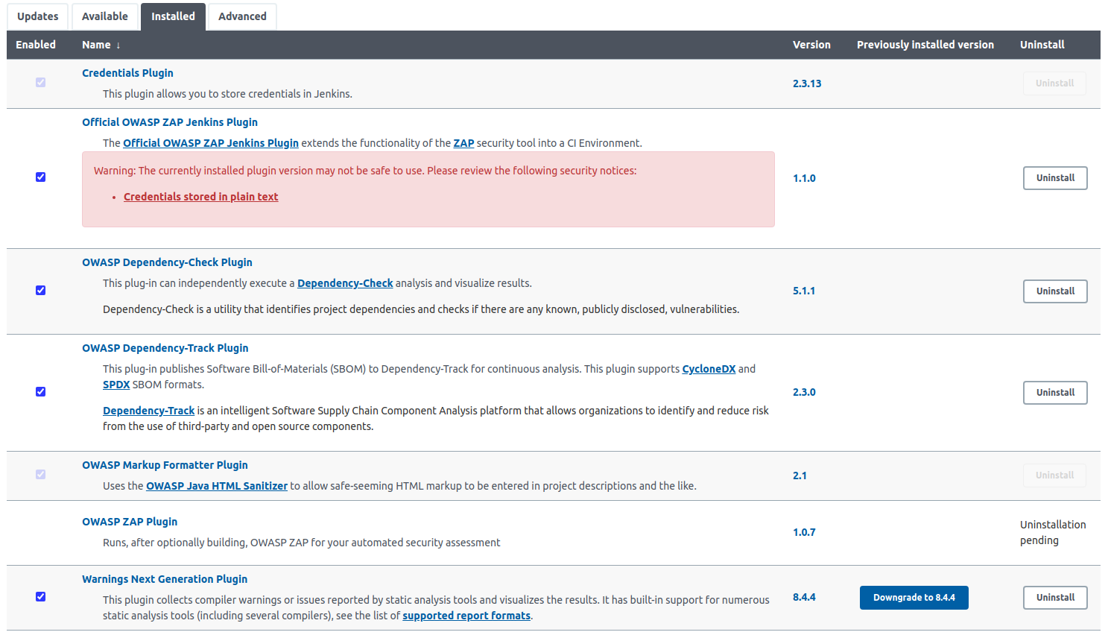Open the Available tab

[x=104, y=16]
